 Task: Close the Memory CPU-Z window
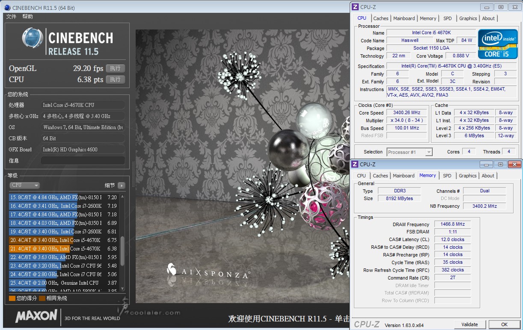[514, 165]
